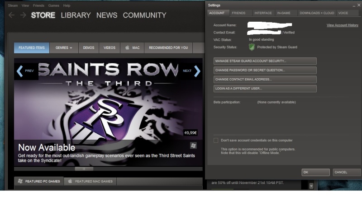The image size is (362, 198).
Task: Go to the NEWS section
Action: pos(107,15)
